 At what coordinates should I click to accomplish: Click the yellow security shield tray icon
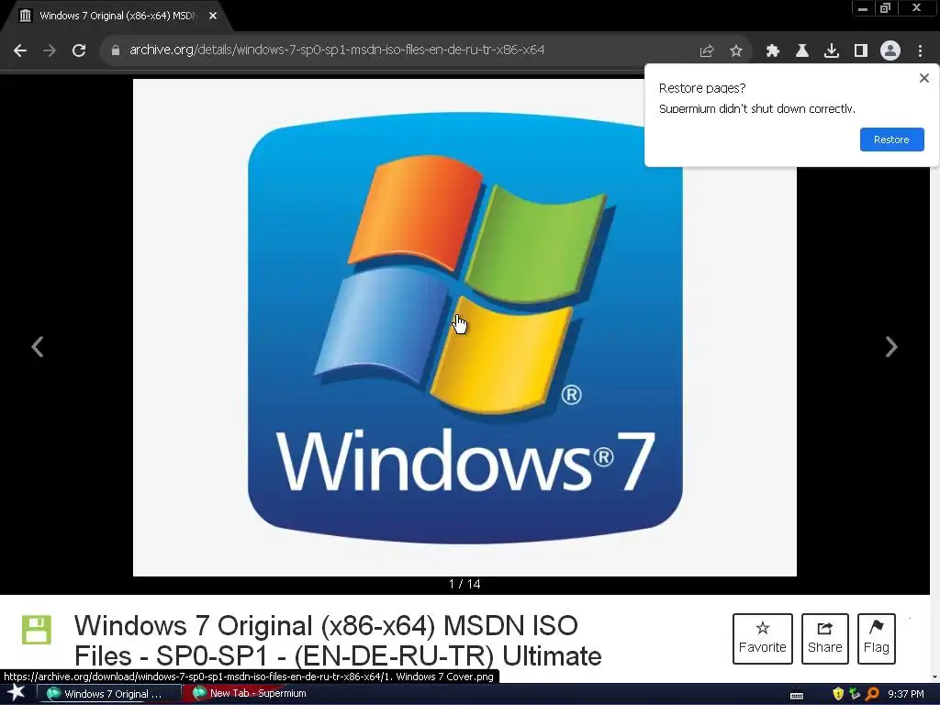838,694
